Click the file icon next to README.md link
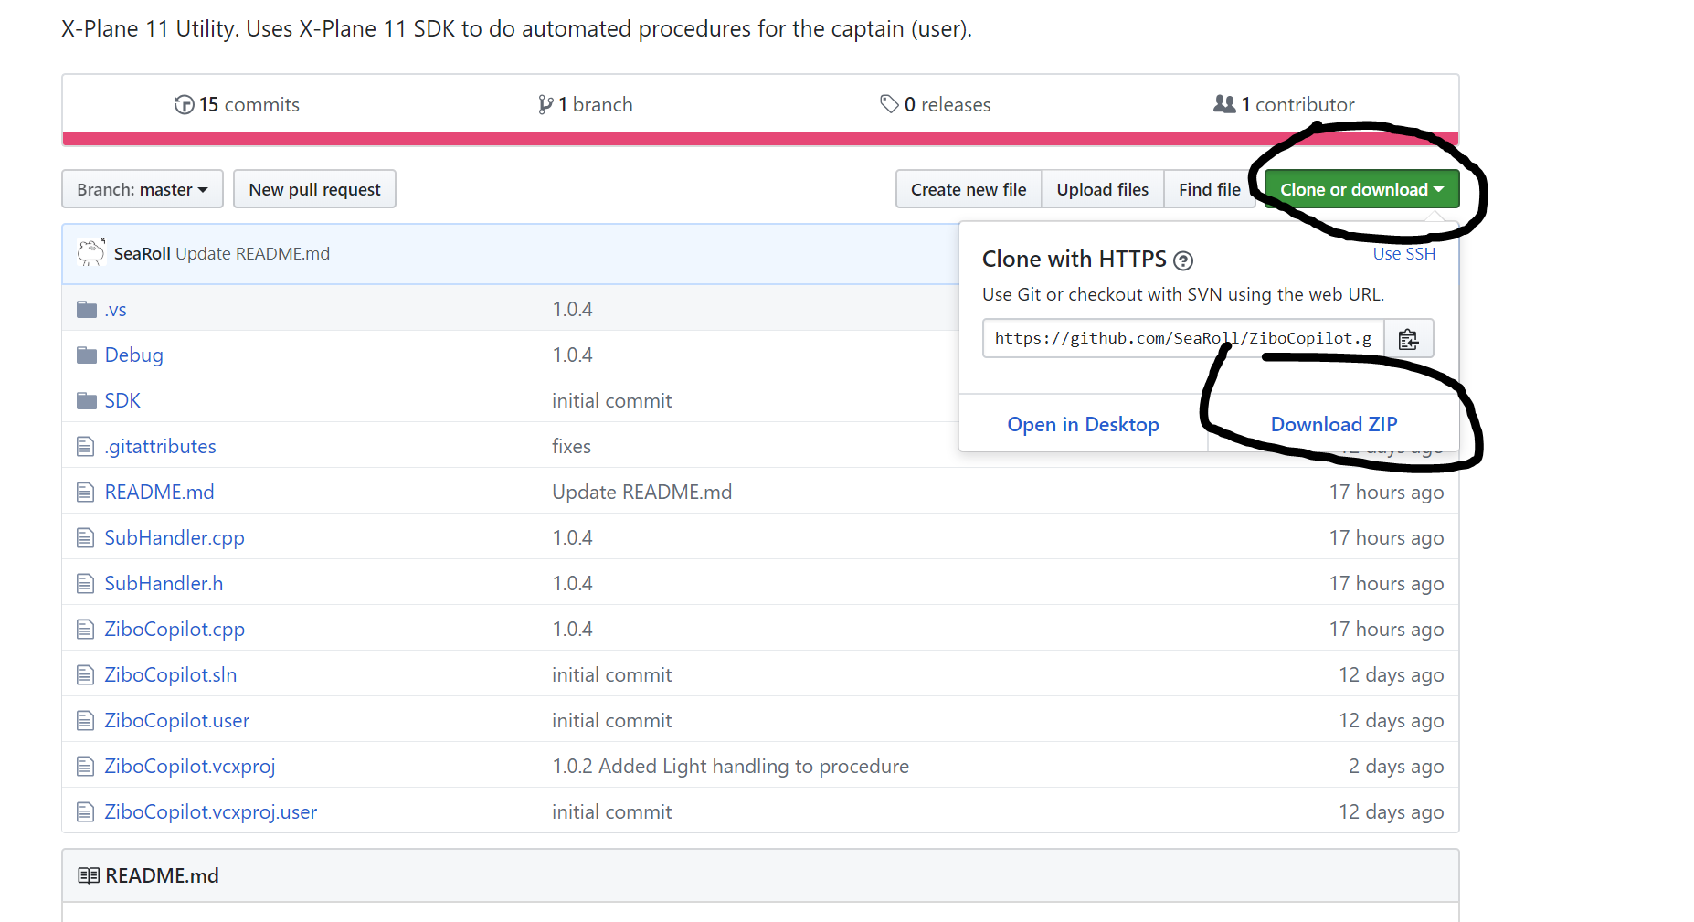The image size is (1694, 922). pyautogui.click(x=85, y=492)
